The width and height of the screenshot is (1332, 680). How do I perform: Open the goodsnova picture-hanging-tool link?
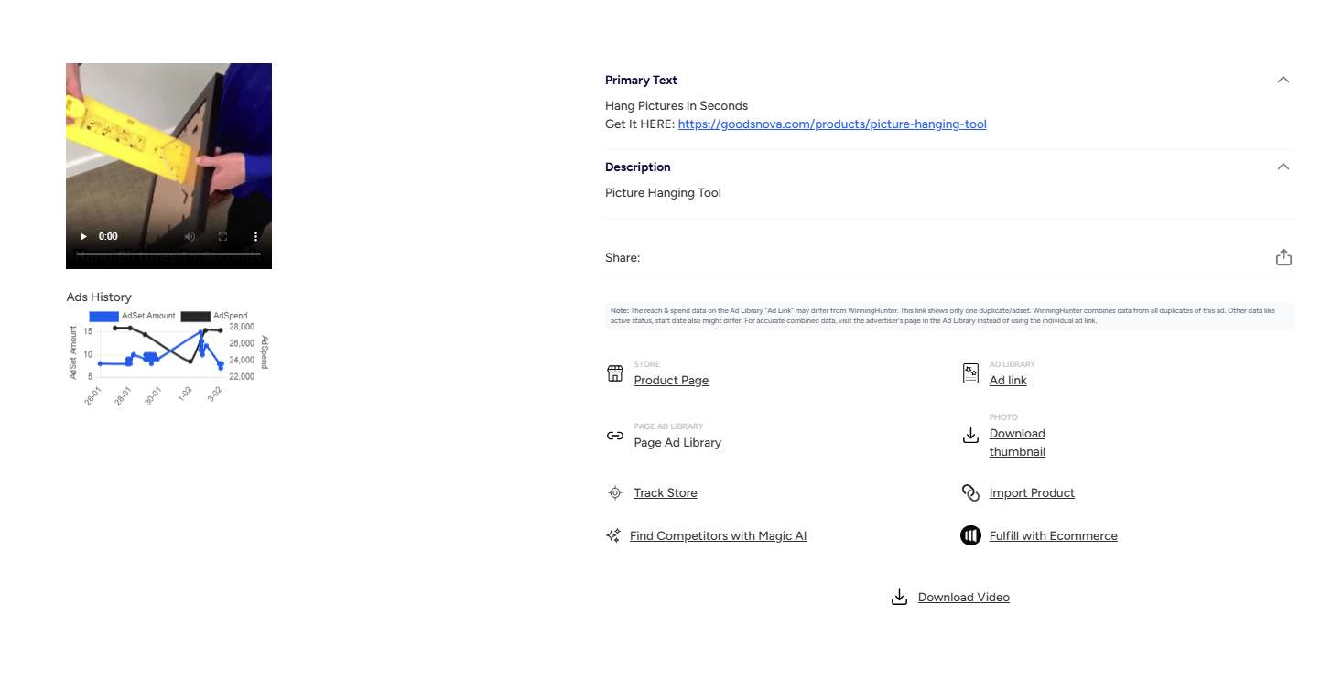point(831,124)
